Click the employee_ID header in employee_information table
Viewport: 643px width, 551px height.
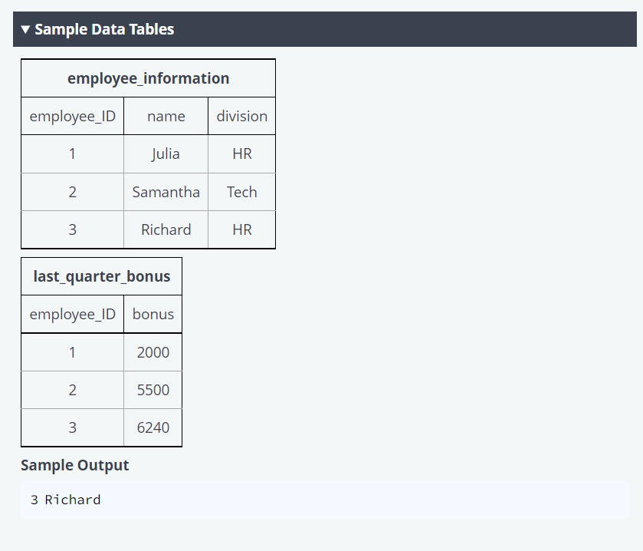[x=72, y=116]
